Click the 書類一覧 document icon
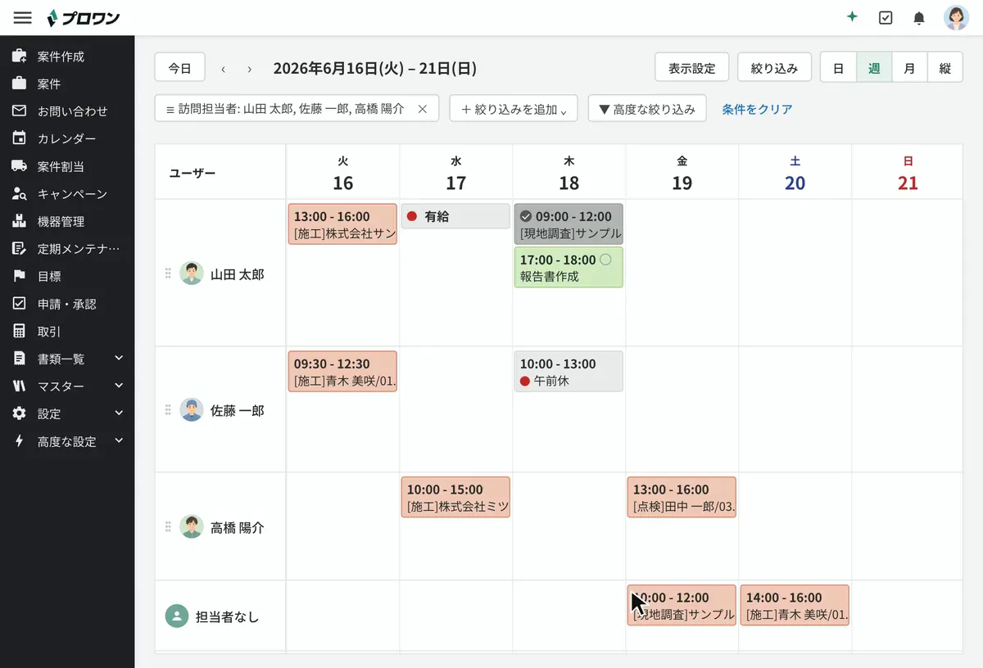Screen dimensions: 983x668 19,359
